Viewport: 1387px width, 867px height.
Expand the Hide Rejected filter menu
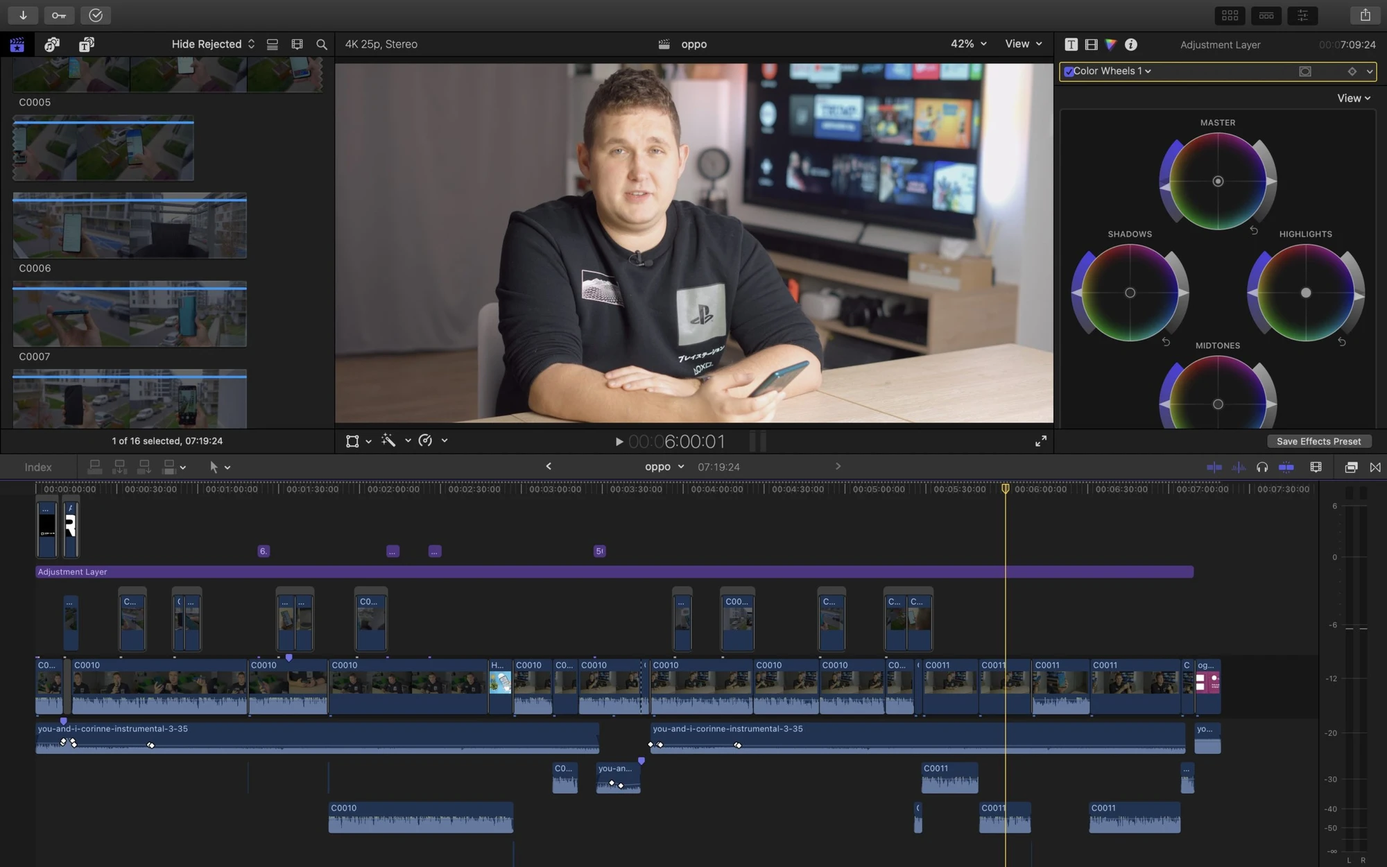tap(213, 44)
